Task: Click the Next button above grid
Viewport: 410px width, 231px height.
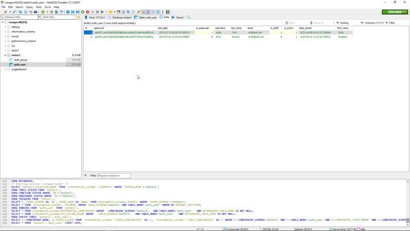Action: click(290, 23)
